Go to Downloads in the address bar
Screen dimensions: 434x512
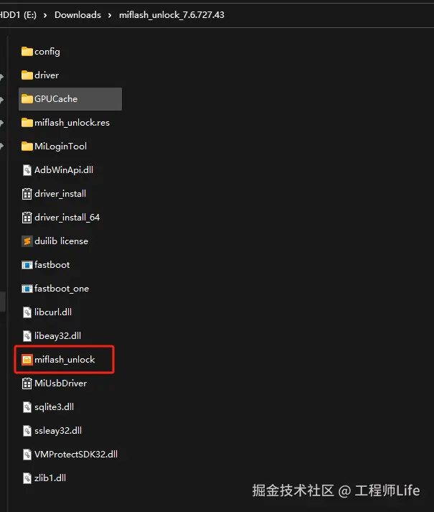[x=77, y=15]
